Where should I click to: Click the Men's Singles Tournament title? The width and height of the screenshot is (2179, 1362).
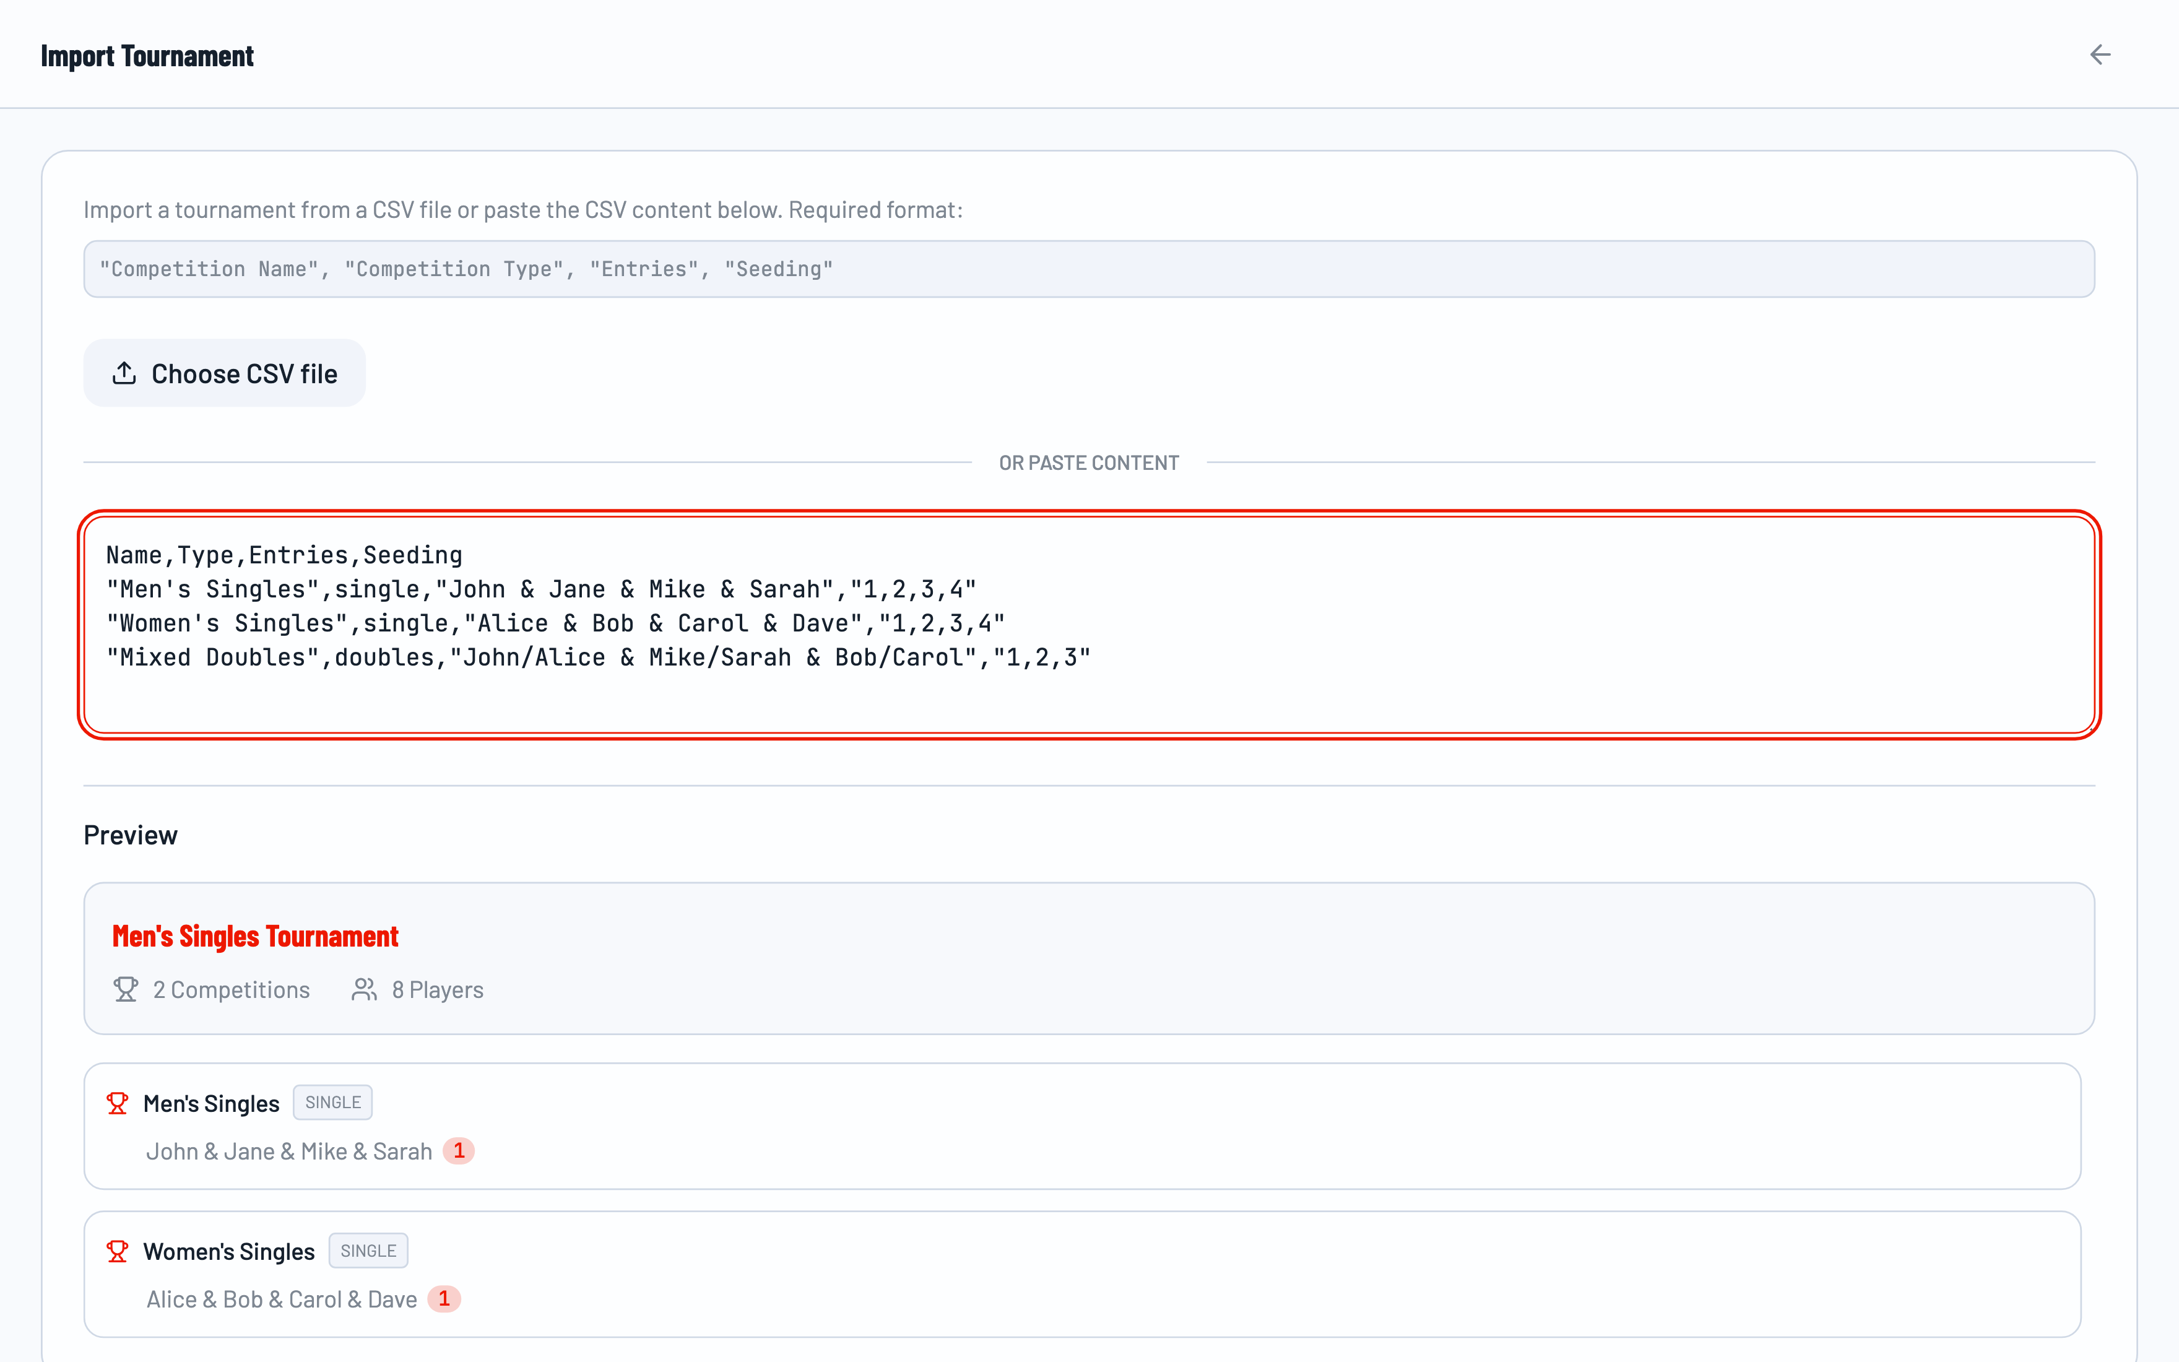tap(255, 936)
